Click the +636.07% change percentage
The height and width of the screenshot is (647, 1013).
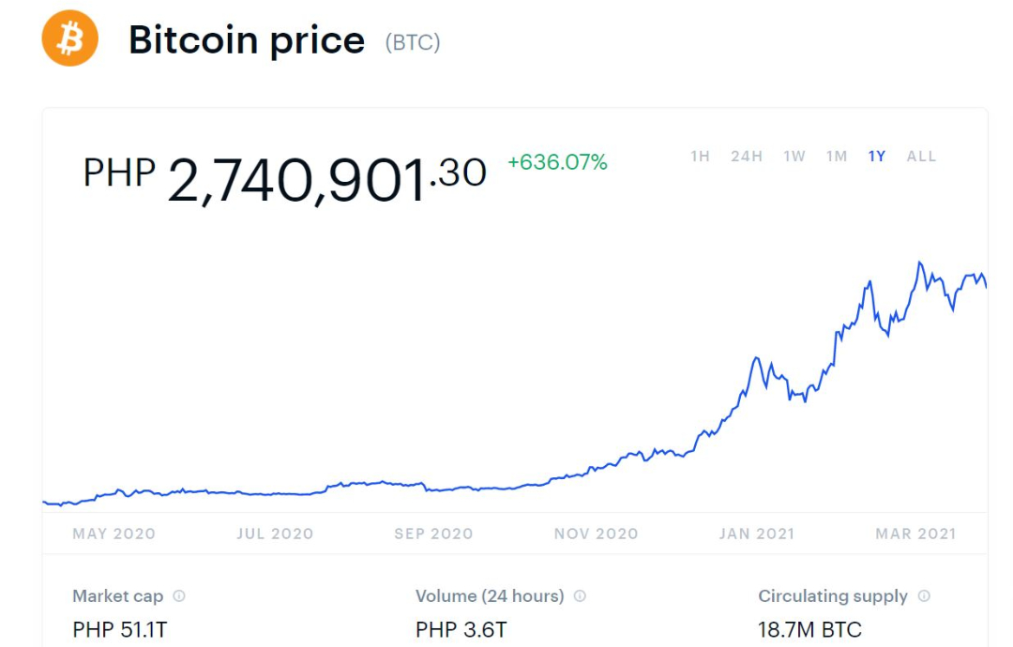pos(557,163)
